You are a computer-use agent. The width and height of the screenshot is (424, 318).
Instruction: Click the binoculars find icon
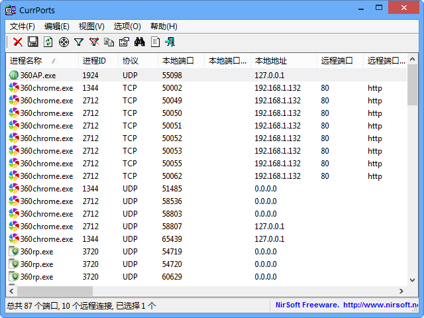coord(140,42)
